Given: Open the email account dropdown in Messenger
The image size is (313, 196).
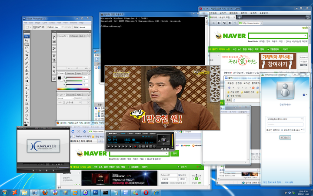Looking at the screenshot, I should (x=302, y=119).
